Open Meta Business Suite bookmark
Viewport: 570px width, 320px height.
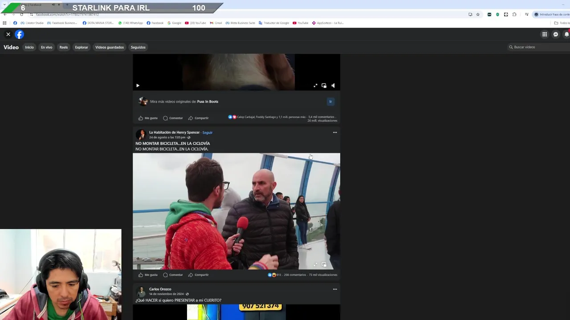(x=240, y=23)
